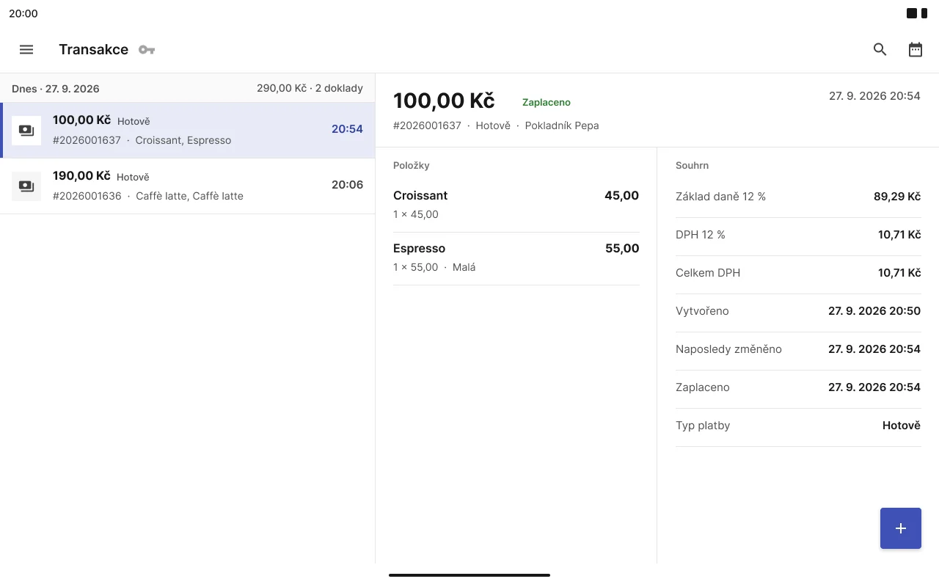
Task: Click the Transakce title
Action: pos(94,50)
